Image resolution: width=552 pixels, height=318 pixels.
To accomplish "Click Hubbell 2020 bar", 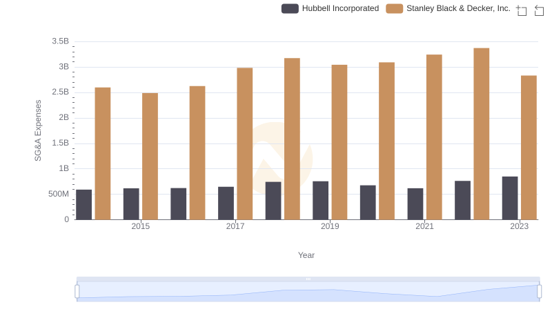I will [x=368, y=202].
